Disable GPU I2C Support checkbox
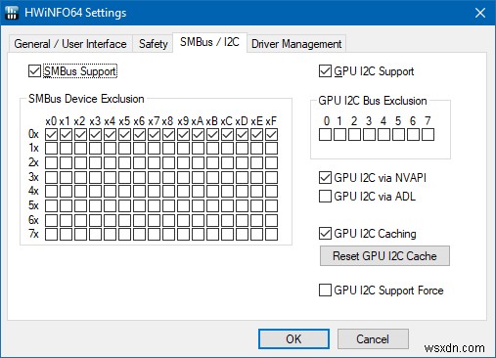The image size is (496, 358). pyautogui.click(x=325, y=71)
